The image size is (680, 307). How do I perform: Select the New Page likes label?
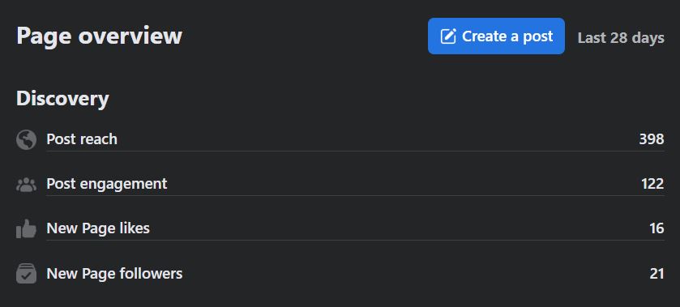click(x=98, y=228)
